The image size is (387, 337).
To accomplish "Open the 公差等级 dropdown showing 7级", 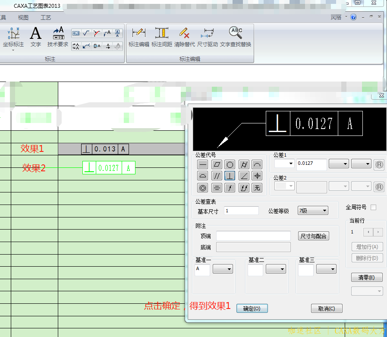I will click(312, 210).
